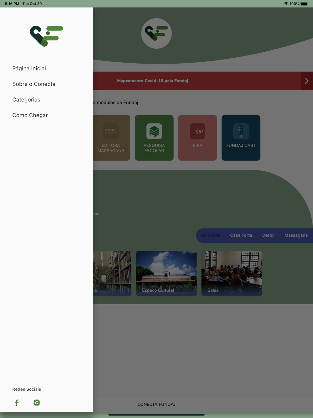Open the Fundaj Cast module card

241,138
